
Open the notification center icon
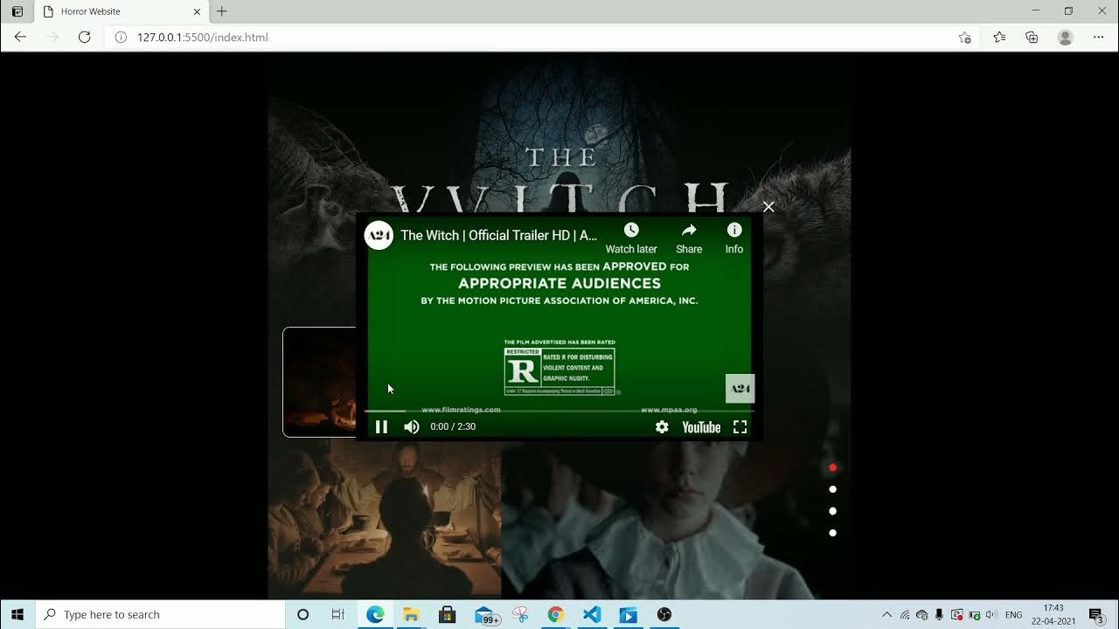pos(1096,614)
